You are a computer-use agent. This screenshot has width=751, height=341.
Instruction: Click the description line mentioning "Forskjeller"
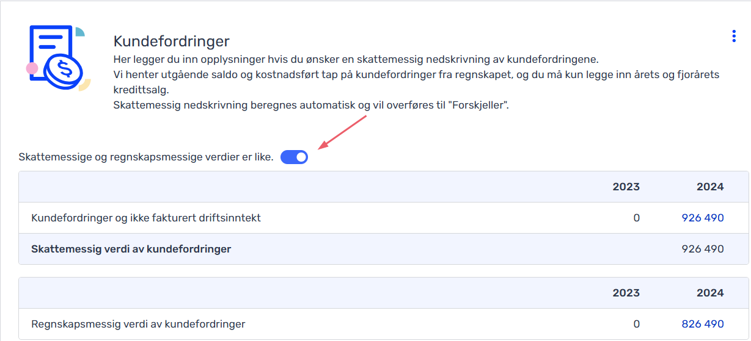click(x=312, y=105)
